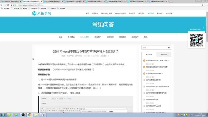Switch to the 课程预告 sidebar tab
Image resolution: width=208 pixels, height=117 pixels.
[164, 55]
